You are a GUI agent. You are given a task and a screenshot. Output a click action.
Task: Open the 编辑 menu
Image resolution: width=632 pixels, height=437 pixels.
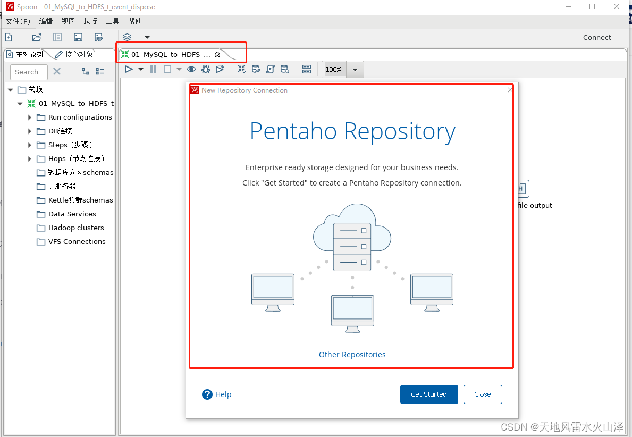tap(46, 21)
